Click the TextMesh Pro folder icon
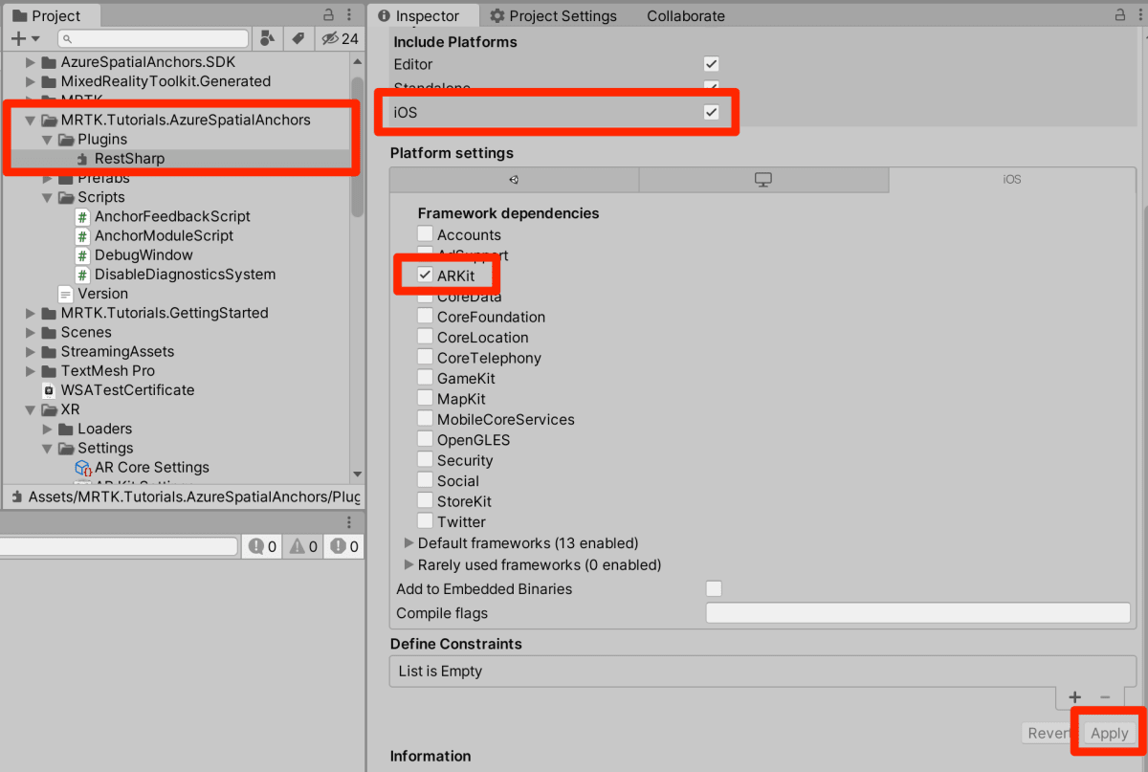This screenshot has width=1148, height=772. click(x=50, y=370)
